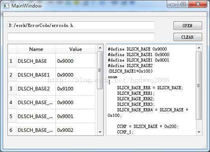Focus the empty search input field
This screenshot has height=152, width=210.
pos(81,37)
